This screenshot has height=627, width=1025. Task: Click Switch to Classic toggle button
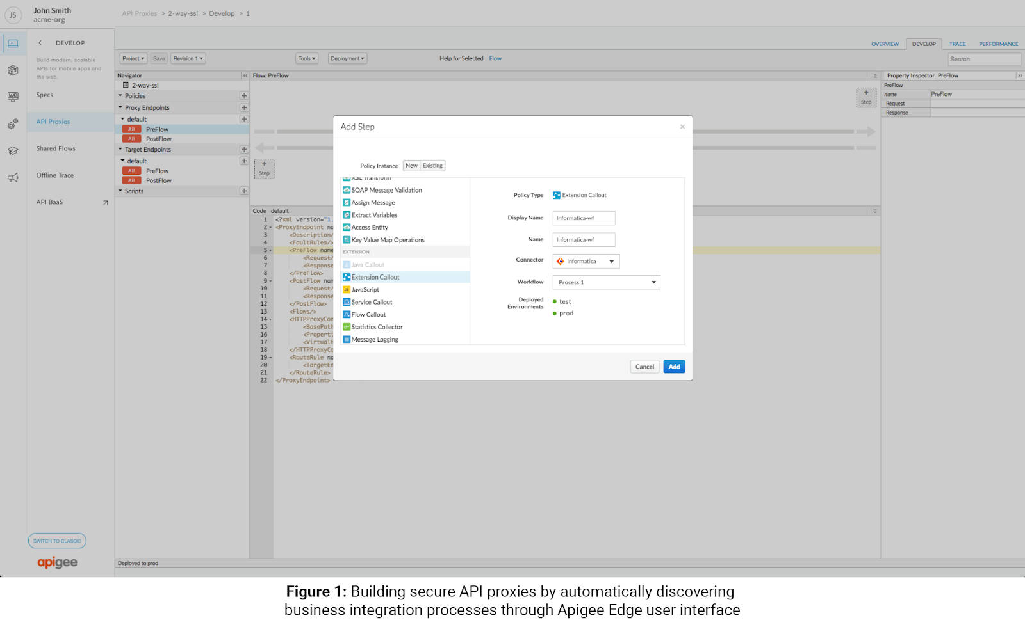(x=57, y=541)
